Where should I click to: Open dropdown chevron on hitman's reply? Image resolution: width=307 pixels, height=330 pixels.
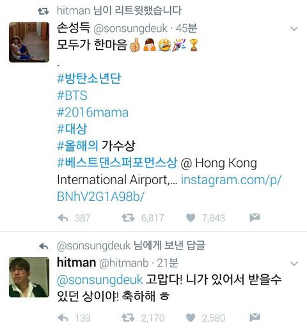click(294, 263)
